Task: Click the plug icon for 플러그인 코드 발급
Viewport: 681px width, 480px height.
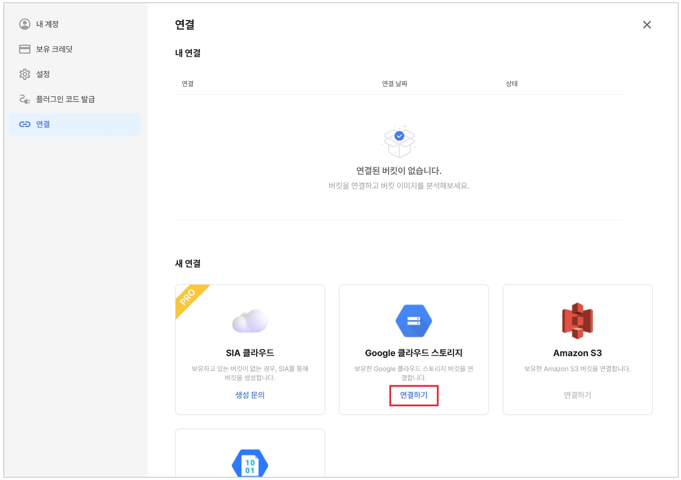Action: [x=24, y=99]
